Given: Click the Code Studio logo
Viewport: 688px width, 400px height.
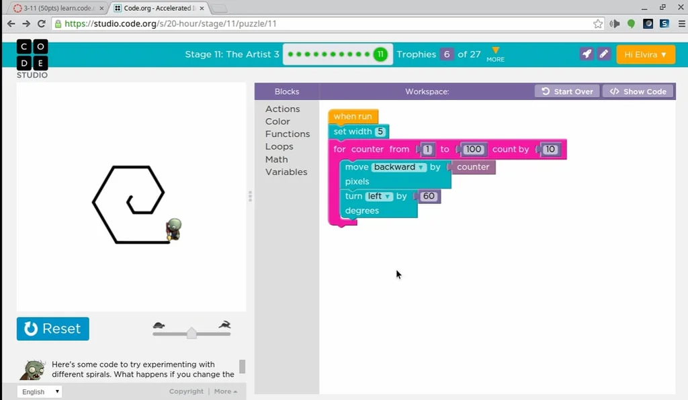Looking at the screenshot, I should pos(32,58).
